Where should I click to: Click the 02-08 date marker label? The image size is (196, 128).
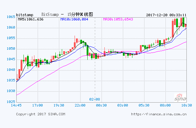94,99
